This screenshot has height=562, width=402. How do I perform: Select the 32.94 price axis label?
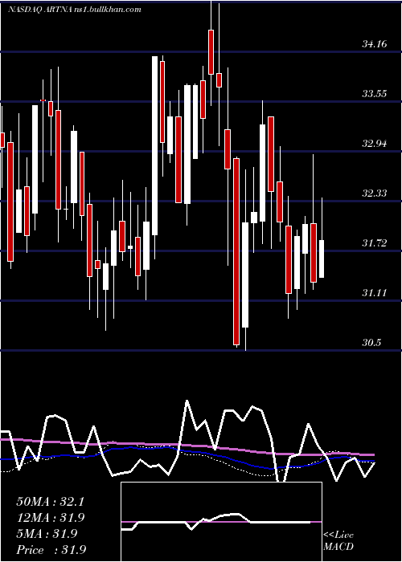(375, 144)
